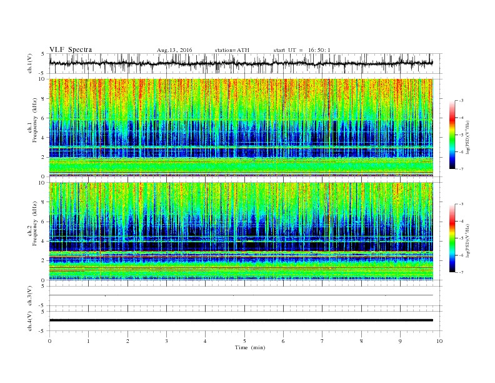Click time axis tick label "6"

(283, 341)
